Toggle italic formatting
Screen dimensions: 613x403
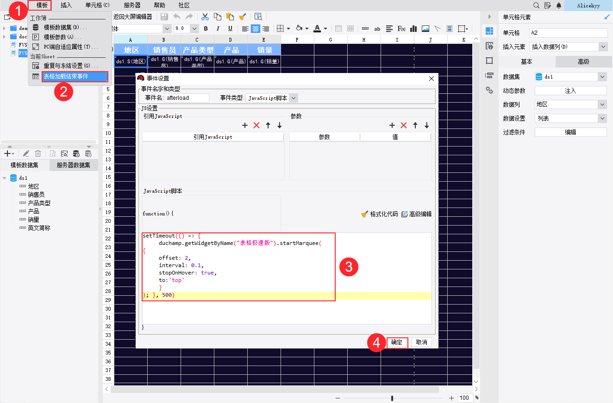[218, 29]
